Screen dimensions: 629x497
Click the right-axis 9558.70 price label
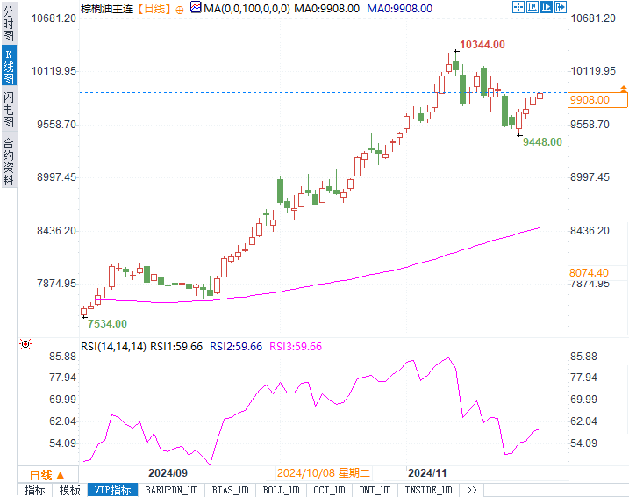pos(590,125)
